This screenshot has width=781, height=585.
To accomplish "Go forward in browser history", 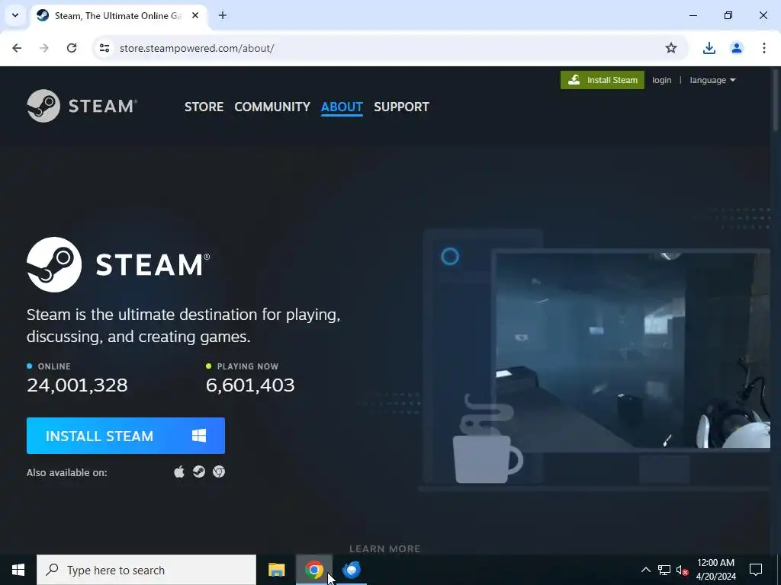I will [x=44, y=48].
